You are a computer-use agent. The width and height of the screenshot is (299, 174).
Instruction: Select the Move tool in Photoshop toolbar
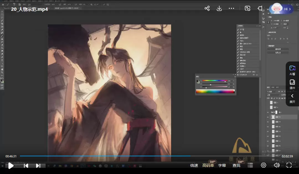2,11
